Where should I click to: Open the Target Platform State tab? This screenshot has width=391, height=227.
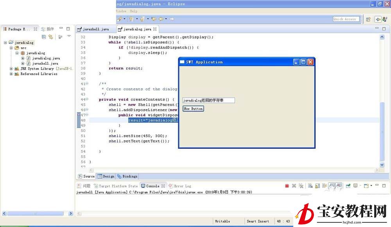click(x=116, y=186)
